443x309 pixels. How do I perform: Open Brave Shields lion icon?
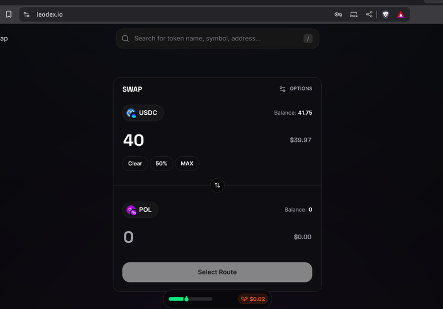(385, 14)
